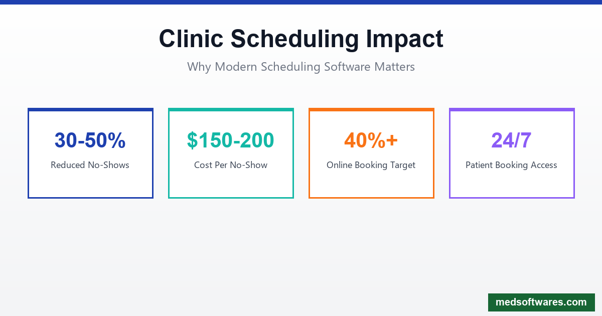The height and width of the screenshot is (316, 602).
Task: Click the purple top border of the 24/7 card
Action: (x=512, y=109)
